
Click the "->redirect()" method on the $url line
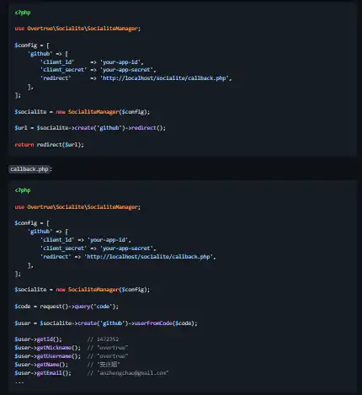pos(146,128)
